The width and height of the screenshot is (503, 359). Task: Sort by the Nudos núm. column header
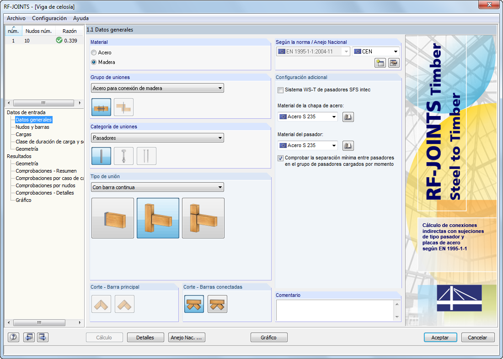coord(38,31)
